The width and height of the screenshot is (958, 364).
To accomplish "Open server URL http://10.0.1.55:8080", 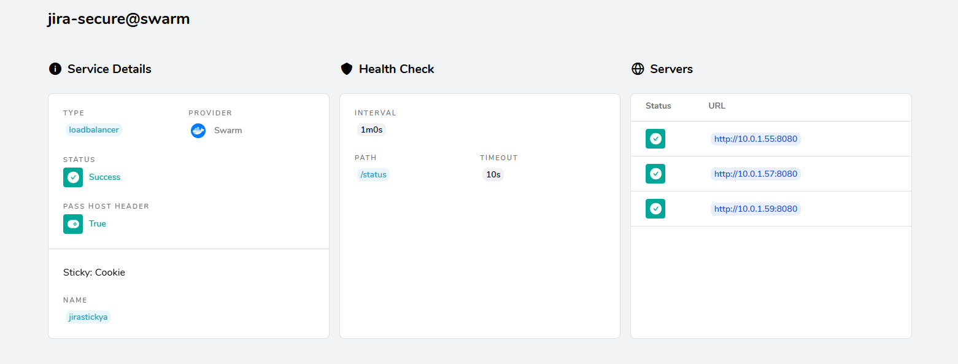I will pyautogui.click(x=755, y=139).
